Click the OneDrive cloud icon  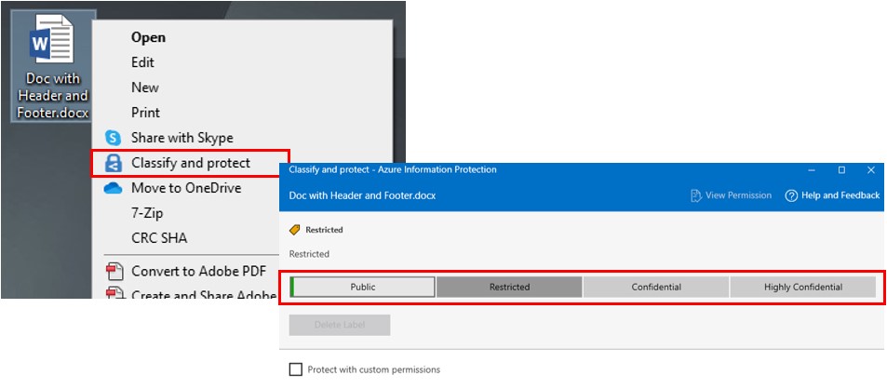click(114, 188)
